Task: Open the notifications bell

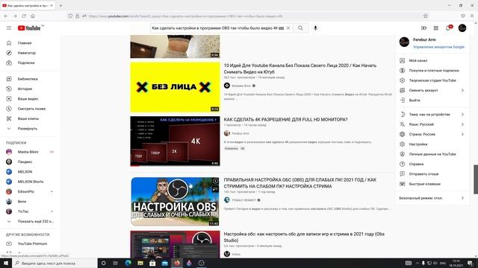Action: coord(448,28)
